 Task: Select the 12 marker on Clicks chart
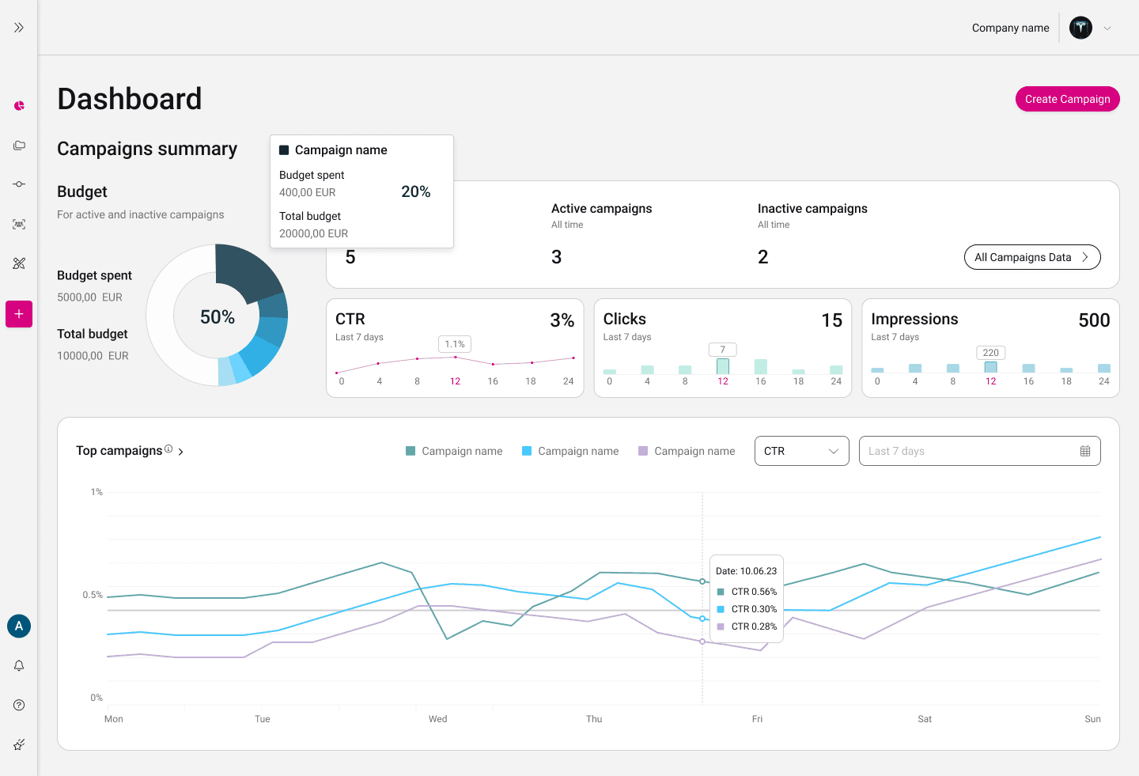[x=723, y=381]
